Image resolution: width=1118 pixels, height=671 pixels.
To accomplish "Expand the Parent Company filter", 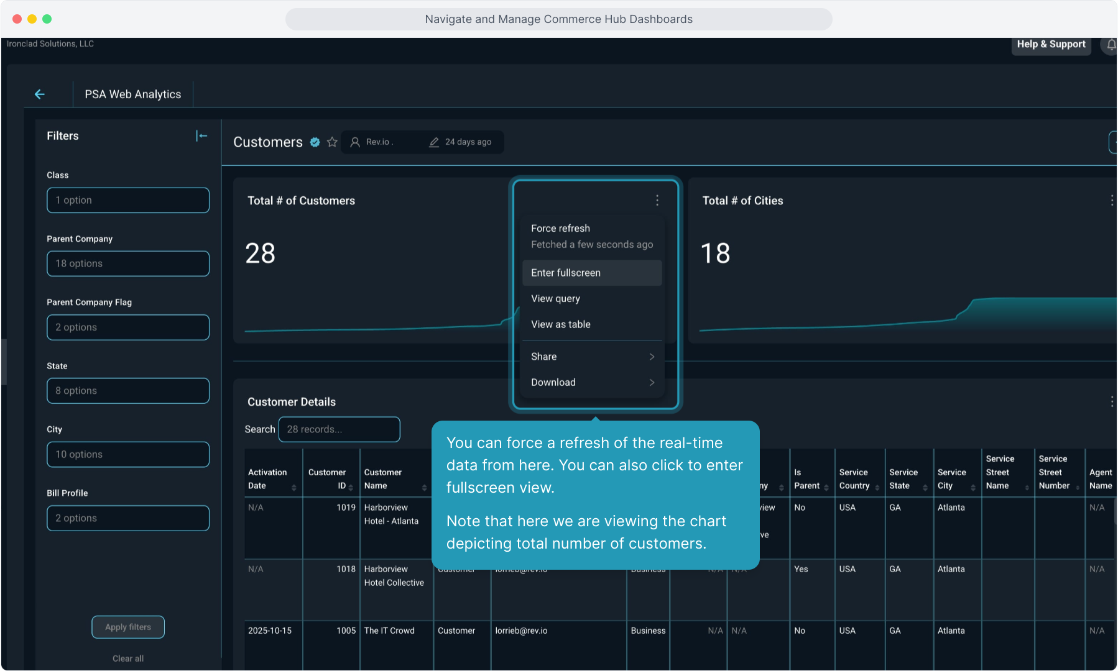I will (x=128, y=263).
